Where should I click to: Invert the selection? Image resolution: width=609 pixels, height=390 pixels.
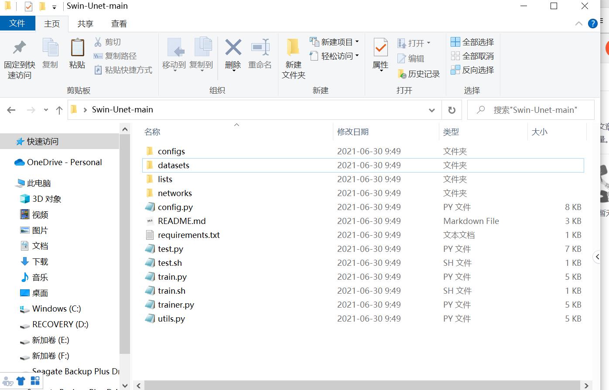(x=472, y=70)
